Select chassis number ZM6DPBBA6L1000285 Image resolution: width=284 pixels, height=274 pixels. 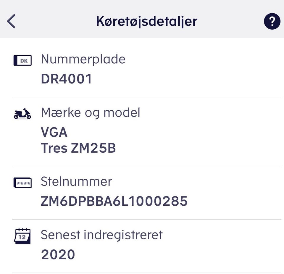coord(114,201)
